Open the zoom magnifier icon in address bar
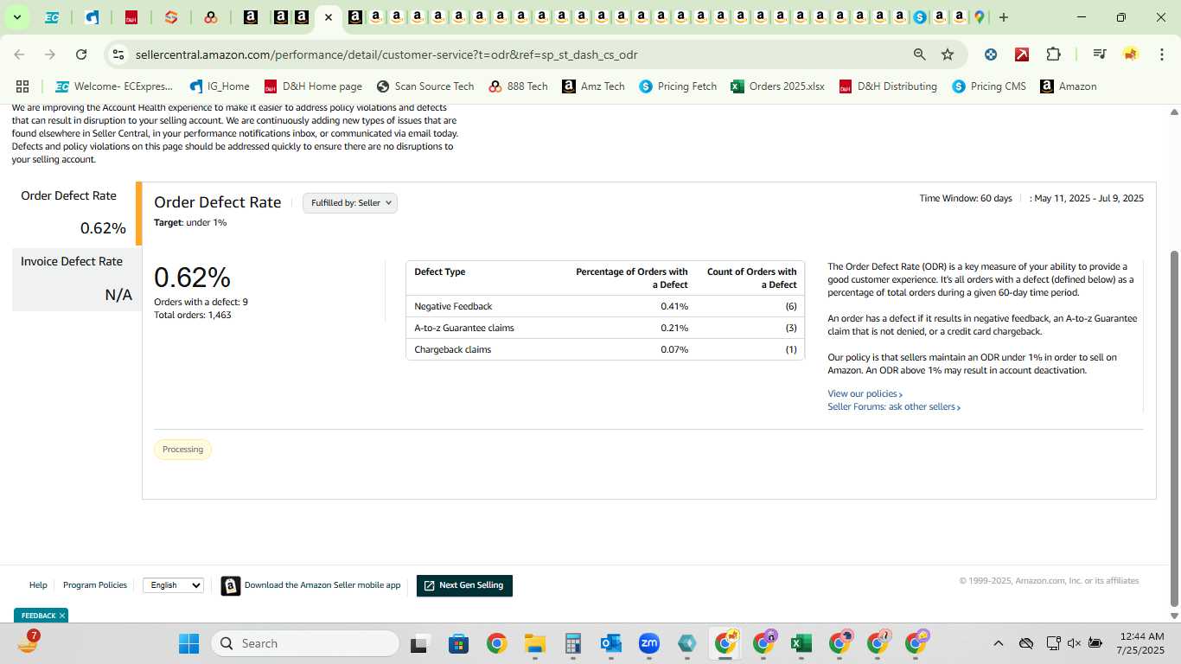The image size is (1181, 664). coord(920,54)
